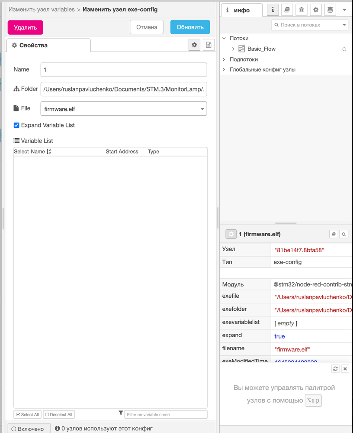
Task: Open context data database tab
Action: (330, 10)
